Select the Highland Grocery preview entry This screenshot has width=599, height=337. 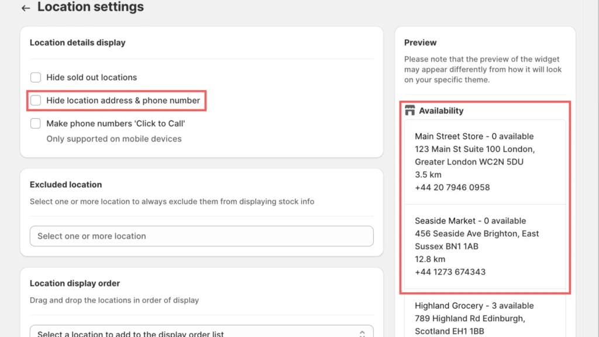(474, 305)
